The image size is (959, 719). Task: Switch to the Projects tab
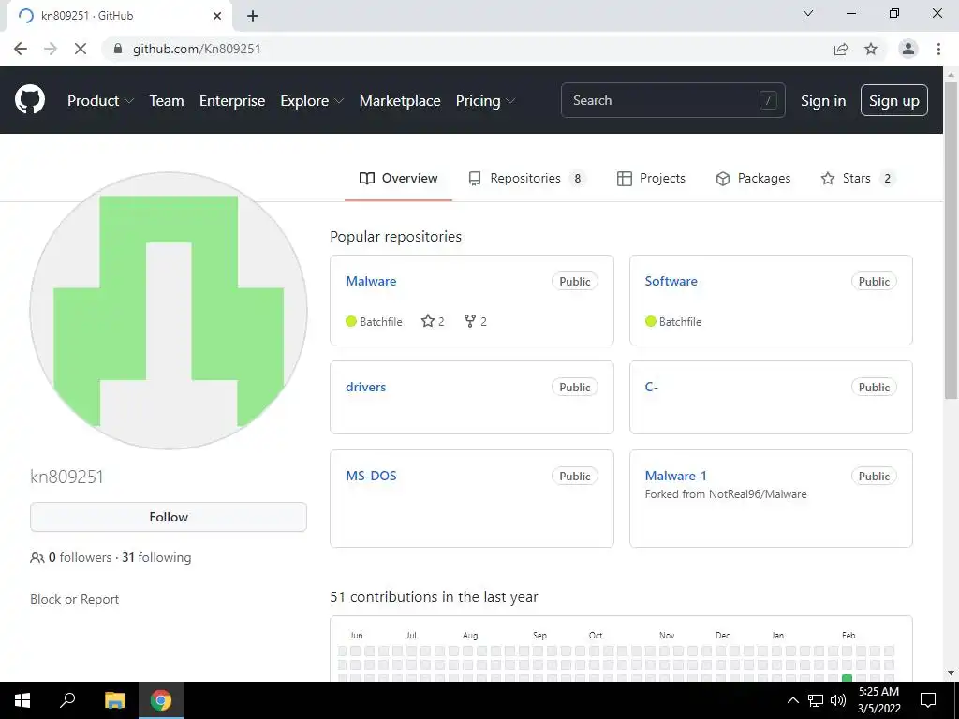pyautogui.click(x=651, y=178)
